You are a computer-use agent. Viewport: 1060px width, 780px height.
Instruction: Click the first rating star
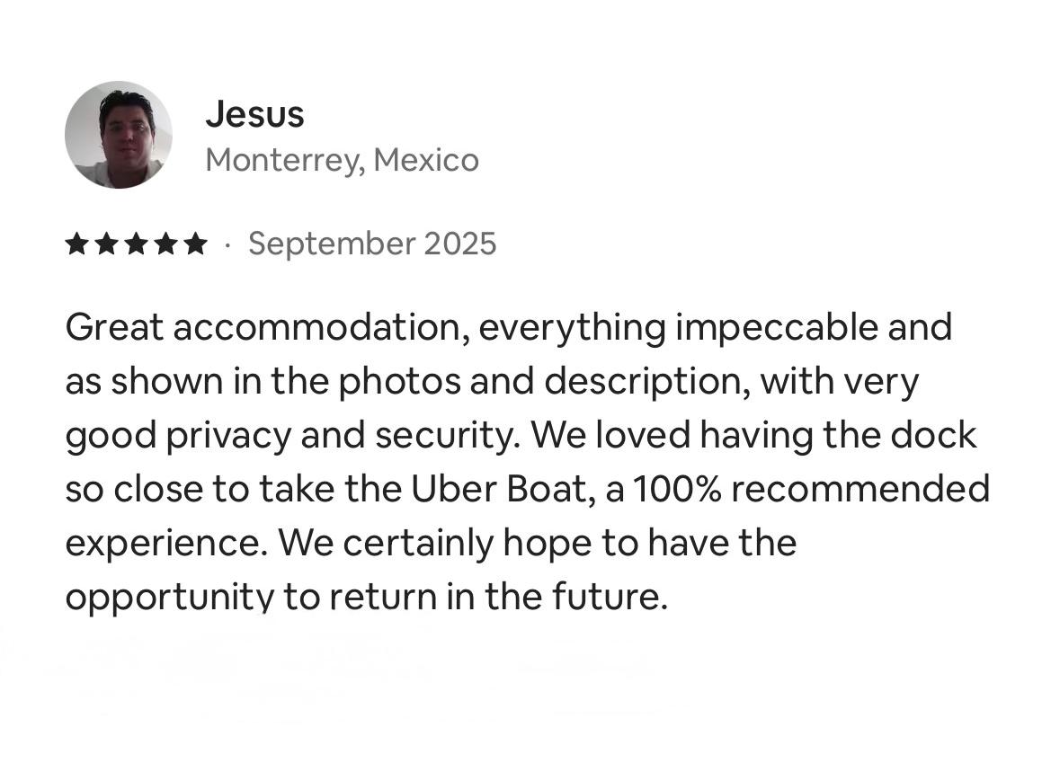pyautogui.click(x=77, y=244)
